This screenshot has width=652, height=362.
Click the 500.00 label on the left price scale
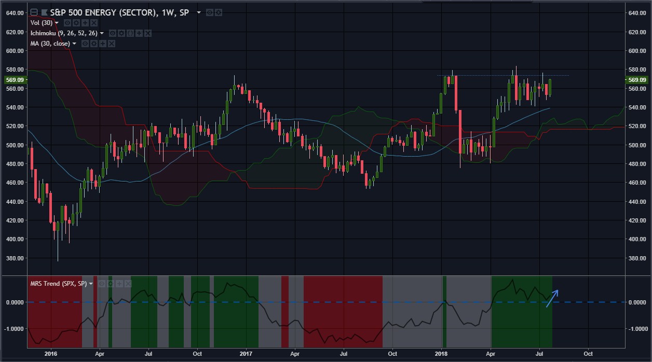coord(15,145)
